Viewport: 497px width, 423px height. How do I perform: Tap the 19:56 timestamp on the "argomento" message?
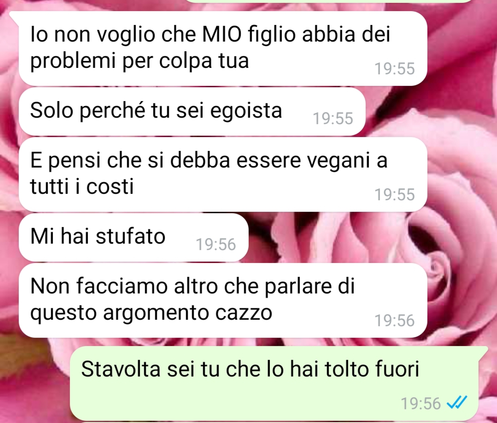pos(395,321)
